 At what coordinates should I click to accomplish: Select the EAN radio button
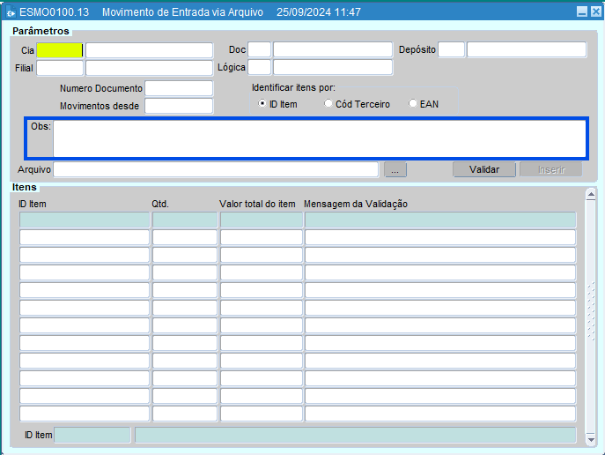click(x=413, y=104)
